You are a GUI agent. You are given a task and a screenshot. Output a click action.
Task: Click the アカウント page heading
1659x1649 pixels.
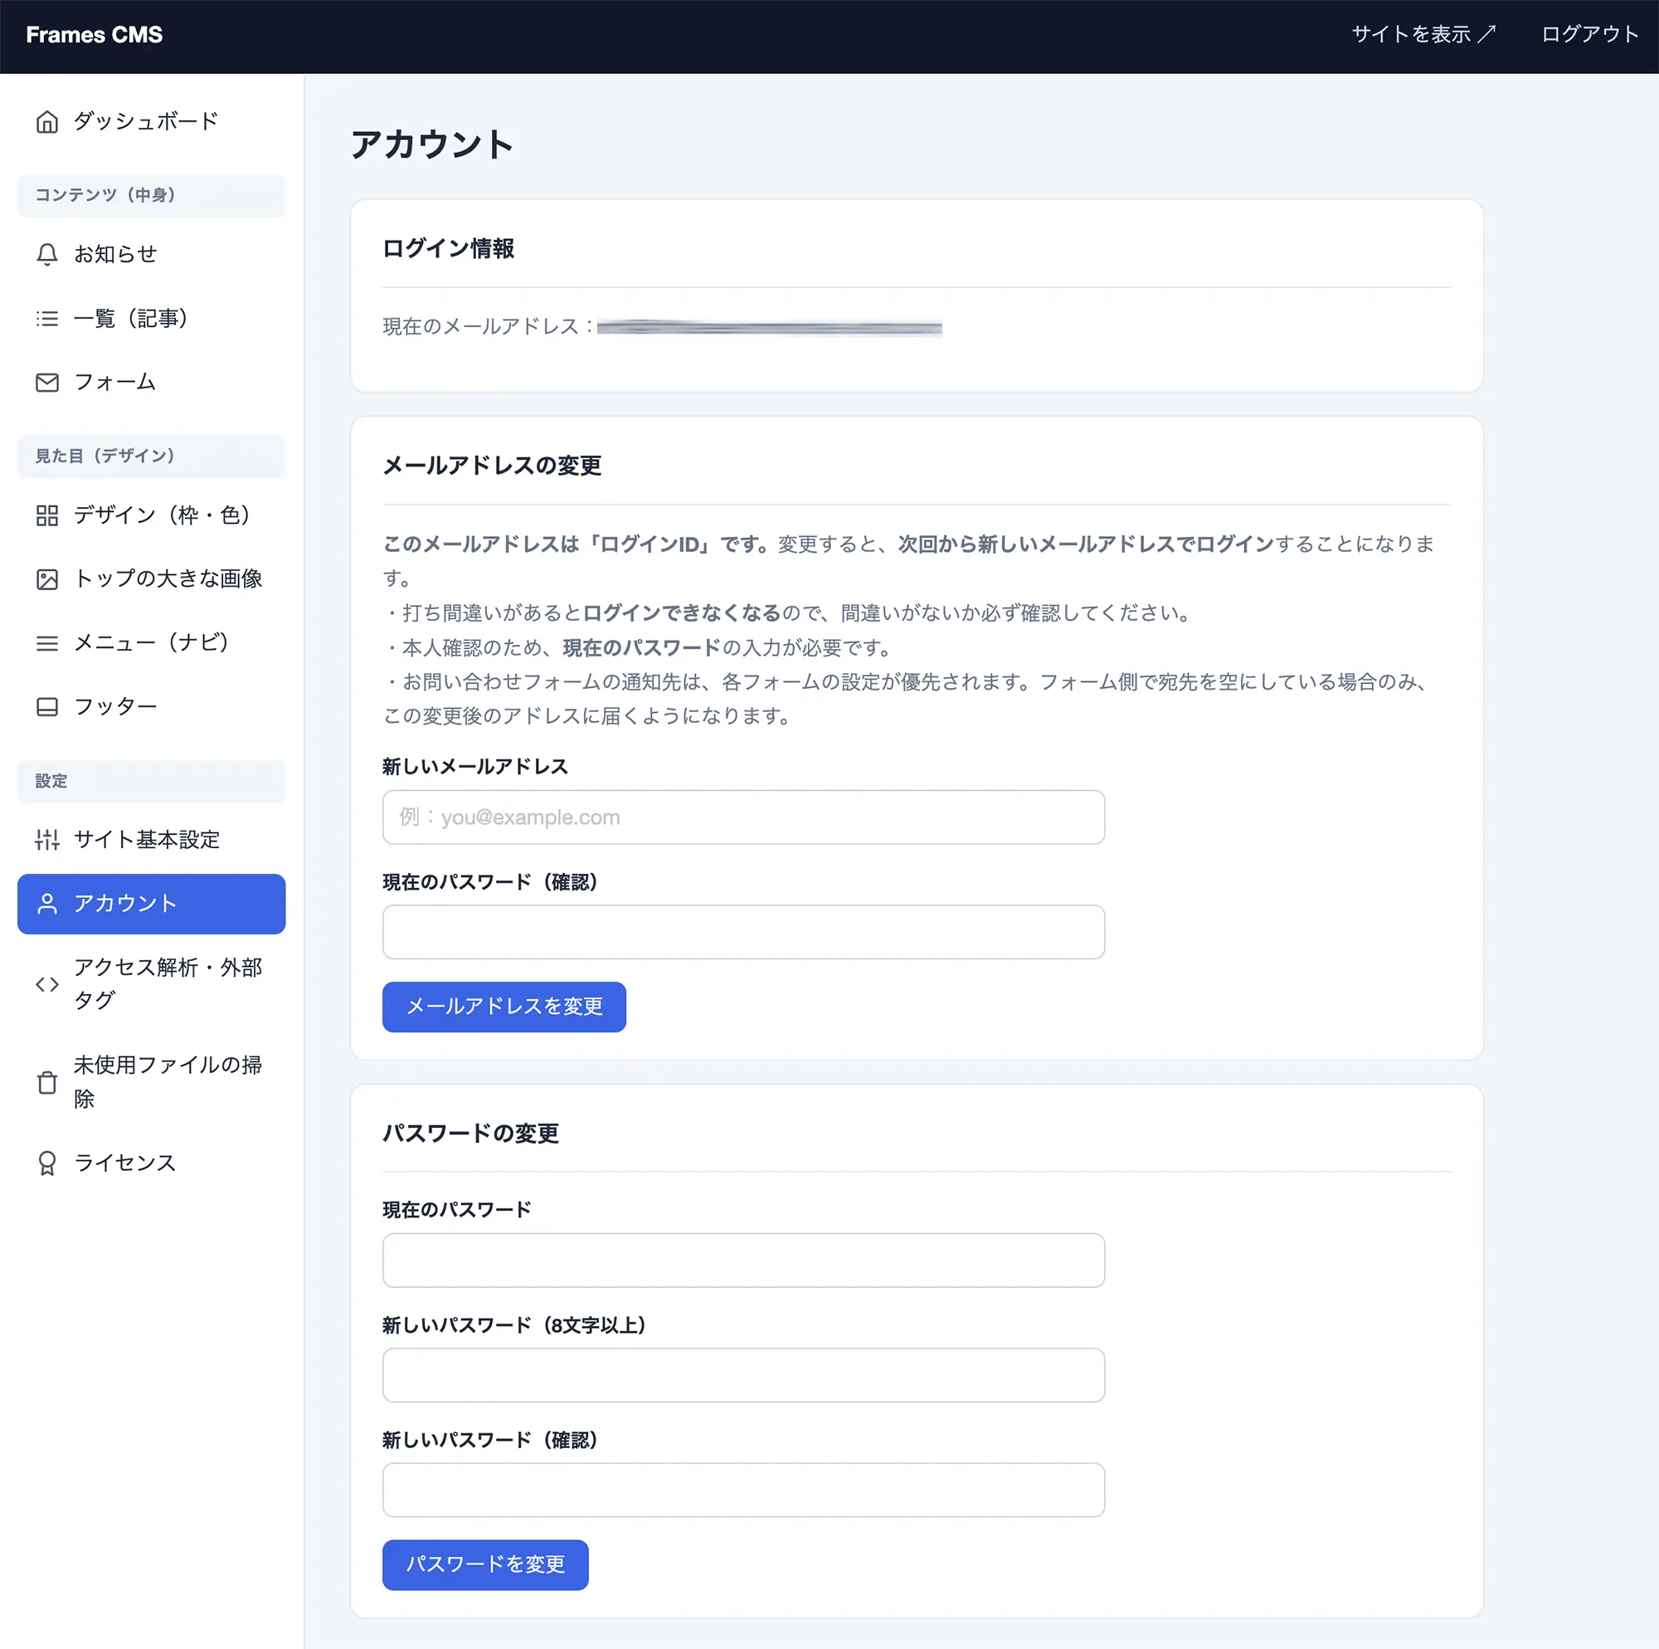tap(432, 144)
